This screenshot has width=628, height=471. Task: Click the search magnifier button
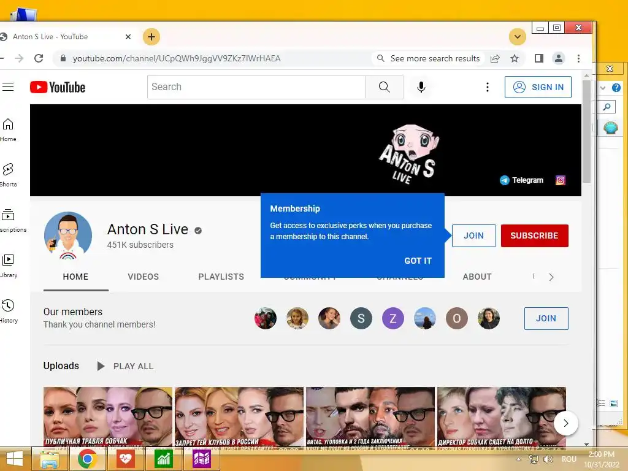(384, 87)
